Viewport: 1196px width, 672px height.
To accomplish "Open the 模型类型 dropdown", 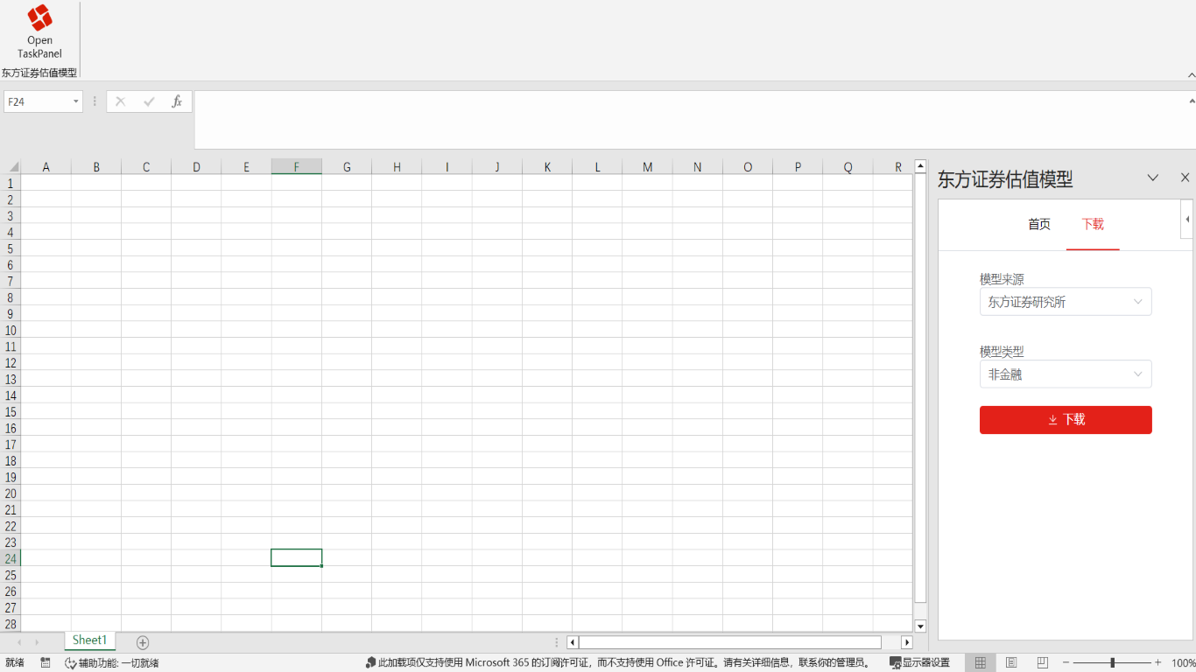I will click(1066, 374).
